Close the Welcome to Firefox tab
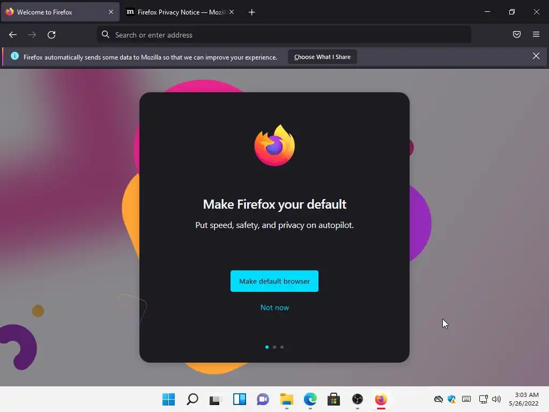This screenshot has width=549, height=412. (111, 12)
